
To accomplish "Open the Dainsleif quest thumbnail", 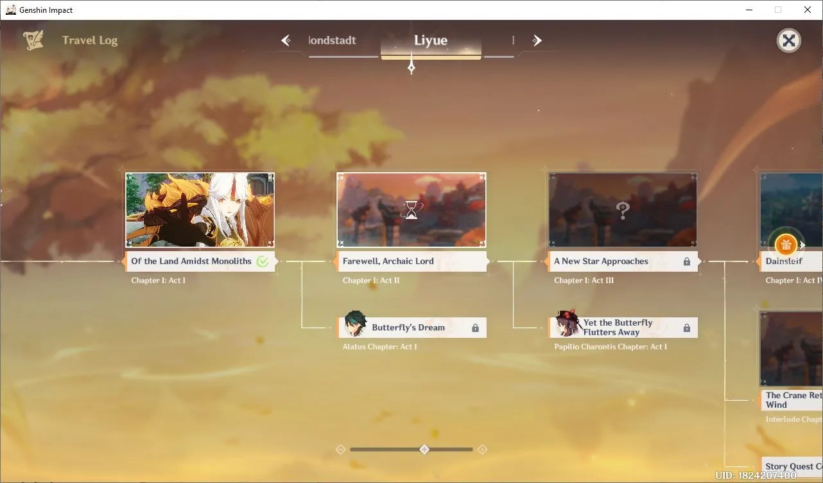I will [792, 210].
